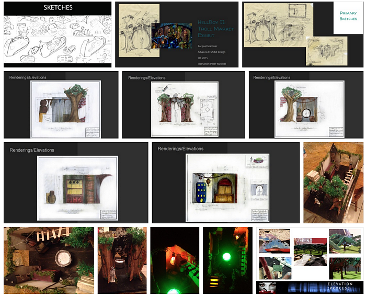Open the elevation with round window and barrels
The width and height of the screenshot is (366, 296).
click(306, 105)
